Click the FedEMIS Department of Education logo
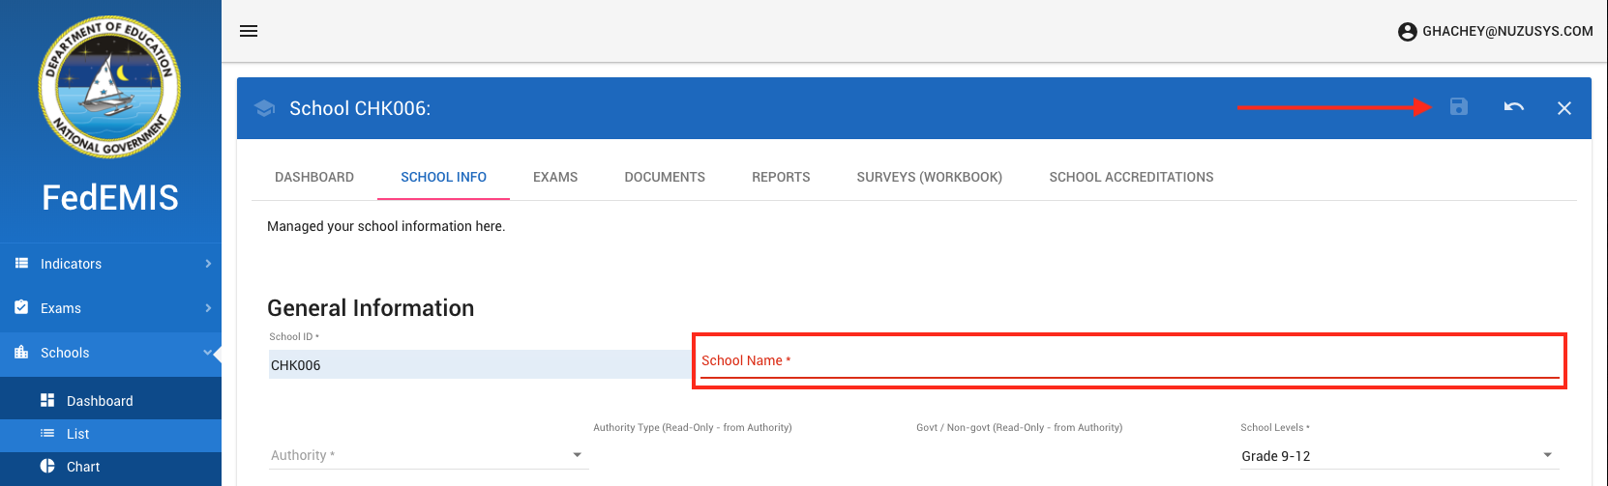The image size is (1608, 486). coord(109,87)
